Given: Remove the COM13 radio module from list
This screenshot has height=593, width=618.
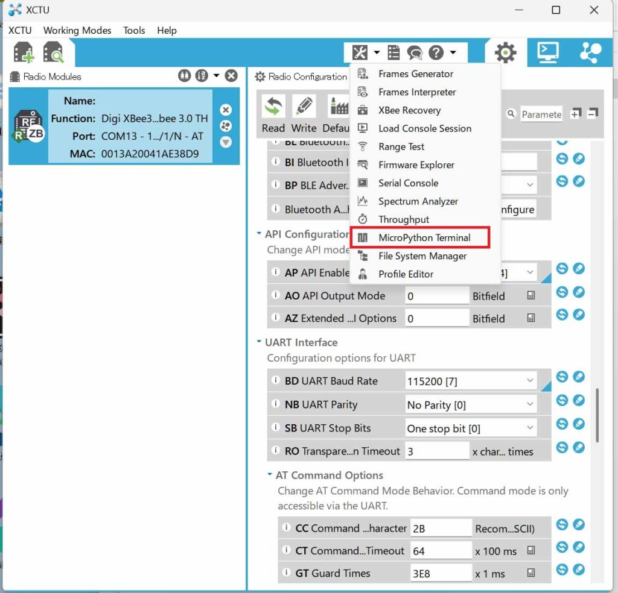Looking at the screenshot, I should pos(226,110).
